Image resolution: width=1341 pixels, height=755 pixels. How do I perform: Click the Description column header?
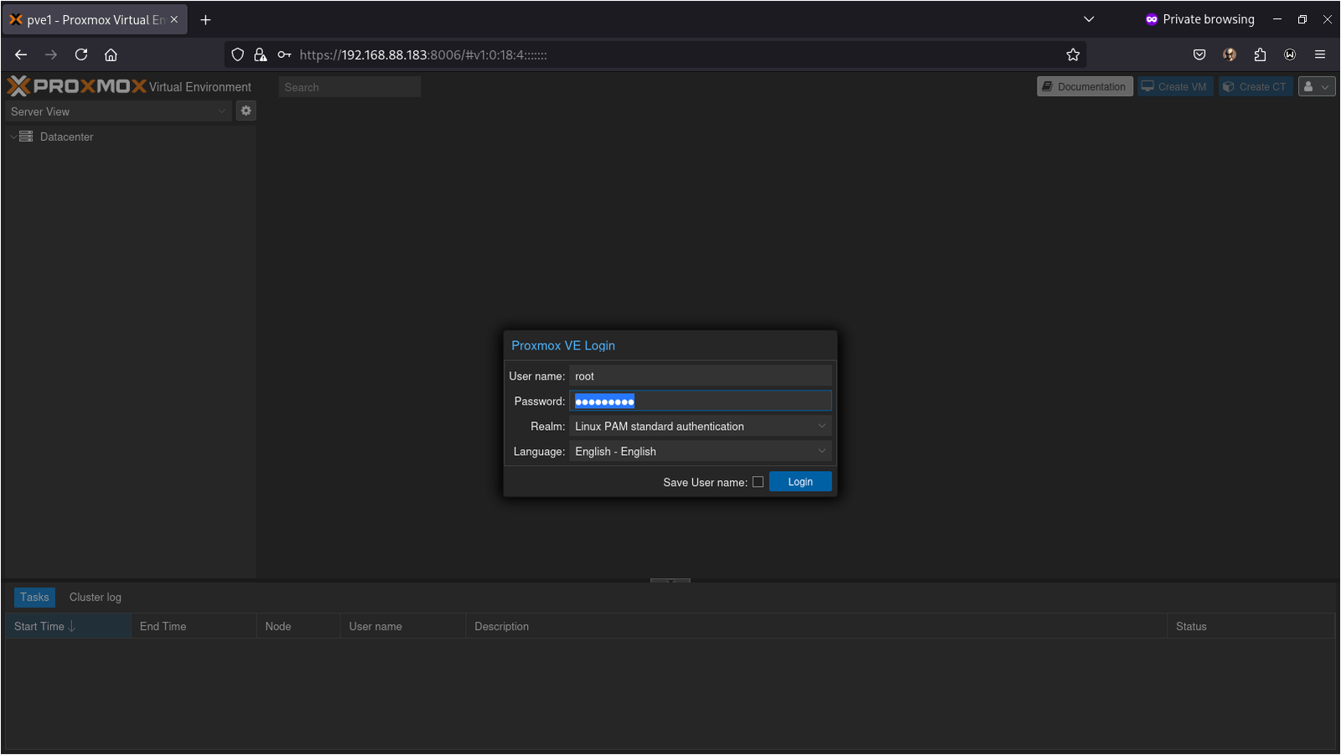tap(816, 626)
